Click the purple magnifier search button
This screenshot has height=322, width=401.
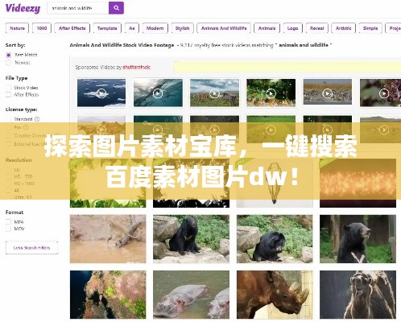tap(116, 8)
